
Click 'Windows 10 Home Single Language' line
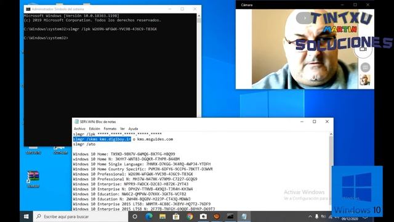tap(142, 164)
